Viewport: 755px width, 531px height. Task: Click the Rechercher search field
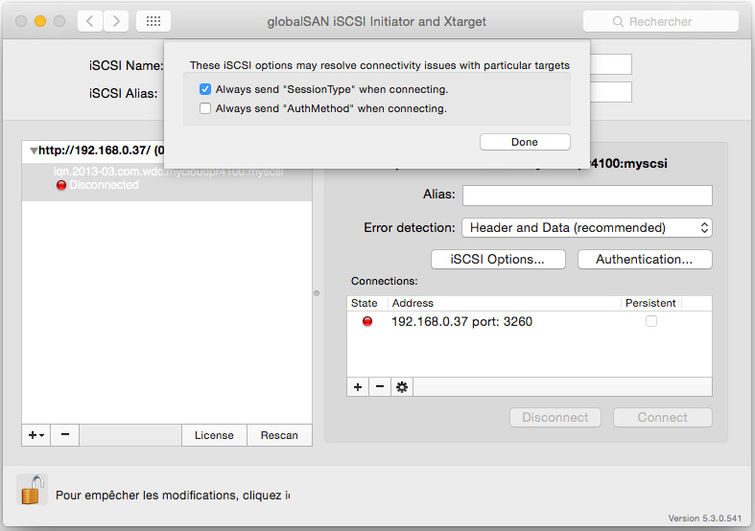tap(661, 22)
